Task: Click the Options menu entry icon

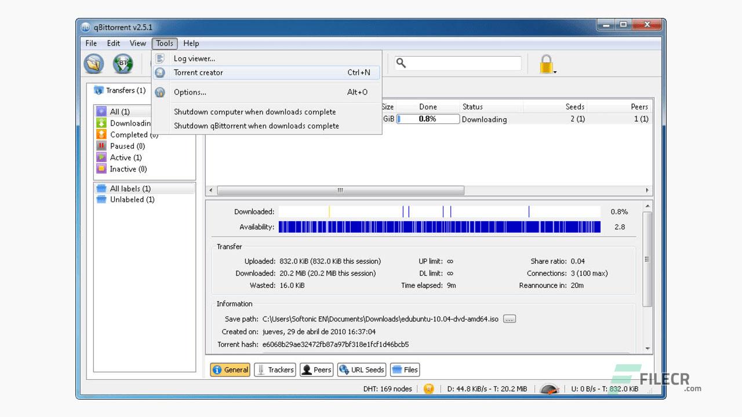Action: (x=161, y=92)
